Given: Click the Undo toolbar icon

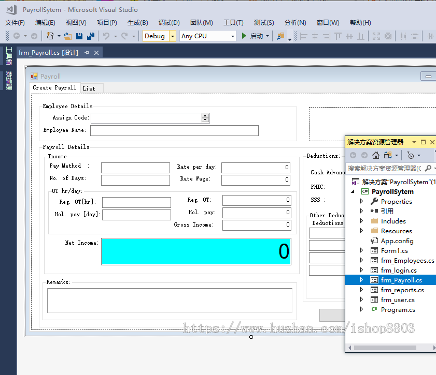Looking at the screenshot, I should 106,36.
